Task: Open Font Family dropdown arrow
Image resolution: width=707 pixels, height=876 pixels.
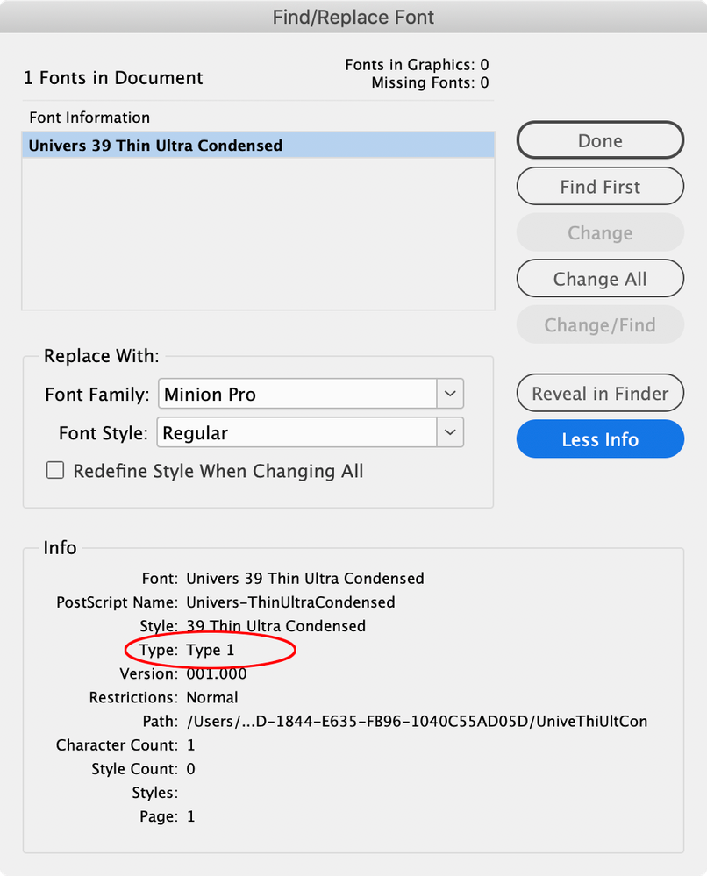Action: pyautogui.click(x=450, y=394)
